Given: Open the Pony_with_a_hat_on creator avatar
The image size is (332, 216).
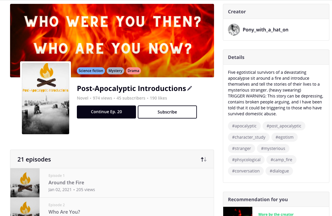Looking at the screenshot, I should tap(234, 30).
